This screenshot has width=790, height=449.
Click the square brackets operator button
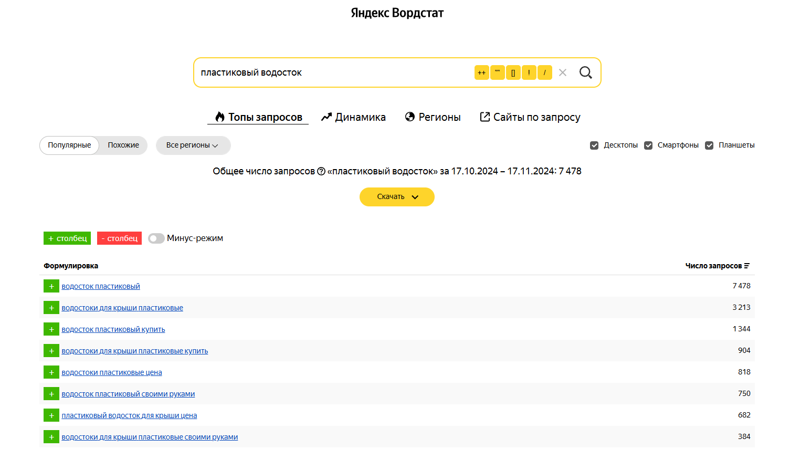513,72
